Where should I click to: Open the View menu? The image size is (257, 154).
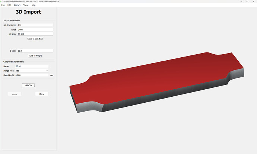point(26,5)
